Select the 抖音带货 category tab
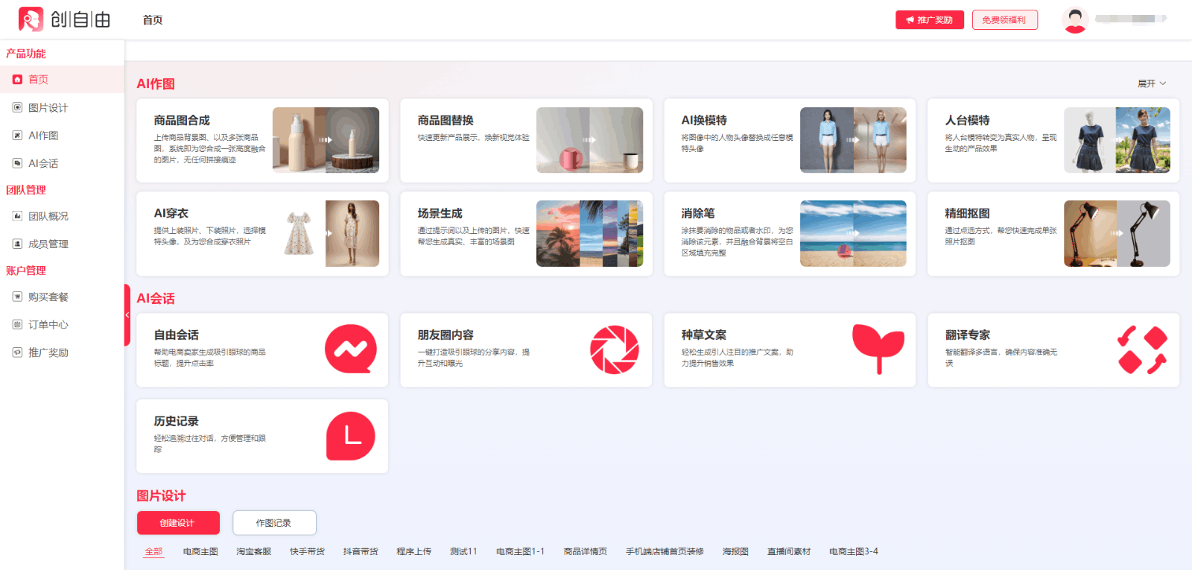Screen dimensions: 1192x570 click(361, 551)
